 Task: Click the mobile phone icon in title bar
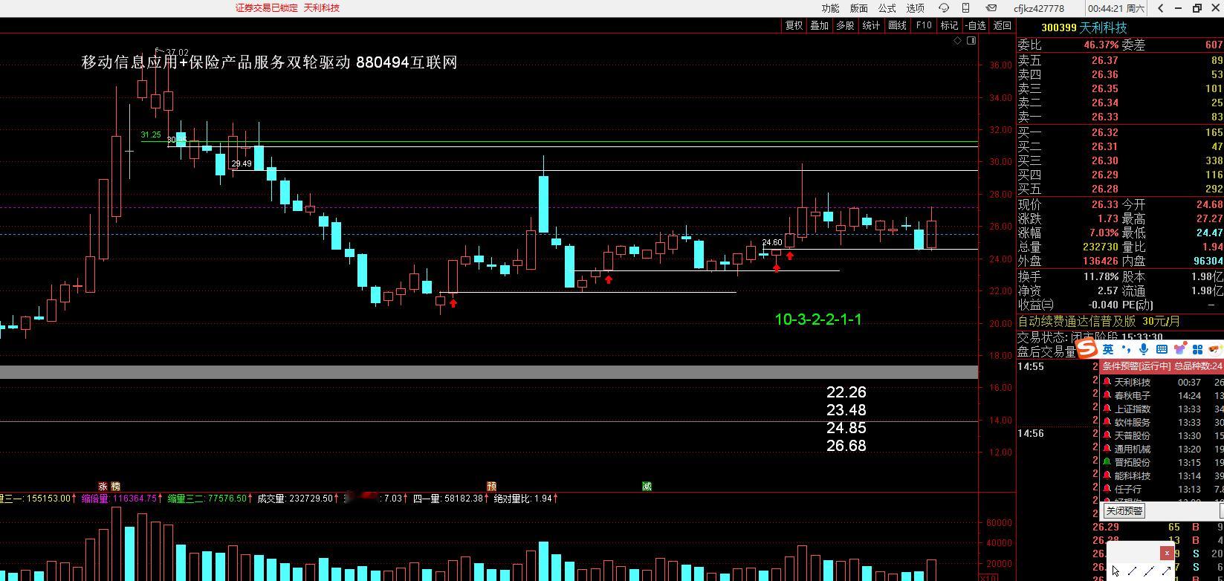pos(965,8)
